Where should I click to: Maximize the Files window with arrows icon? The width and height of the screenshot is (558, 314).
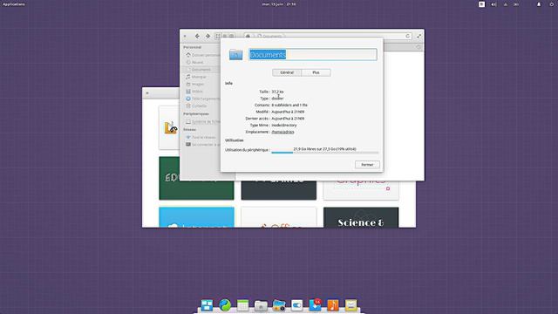418,36
